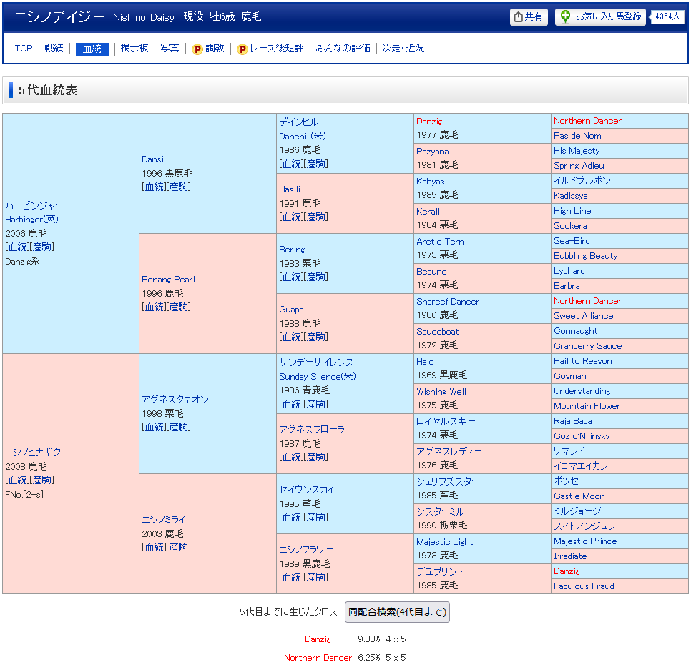Open the Wishing Well horse link
691x670 pixels.
(441, 392)
